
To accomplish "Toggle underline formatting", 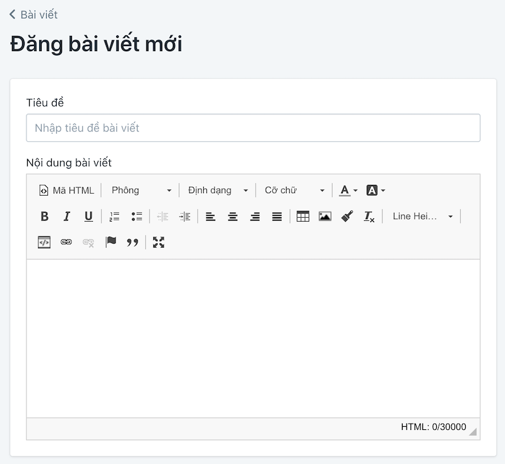I will pyautogui.click(x=88, y=216).
